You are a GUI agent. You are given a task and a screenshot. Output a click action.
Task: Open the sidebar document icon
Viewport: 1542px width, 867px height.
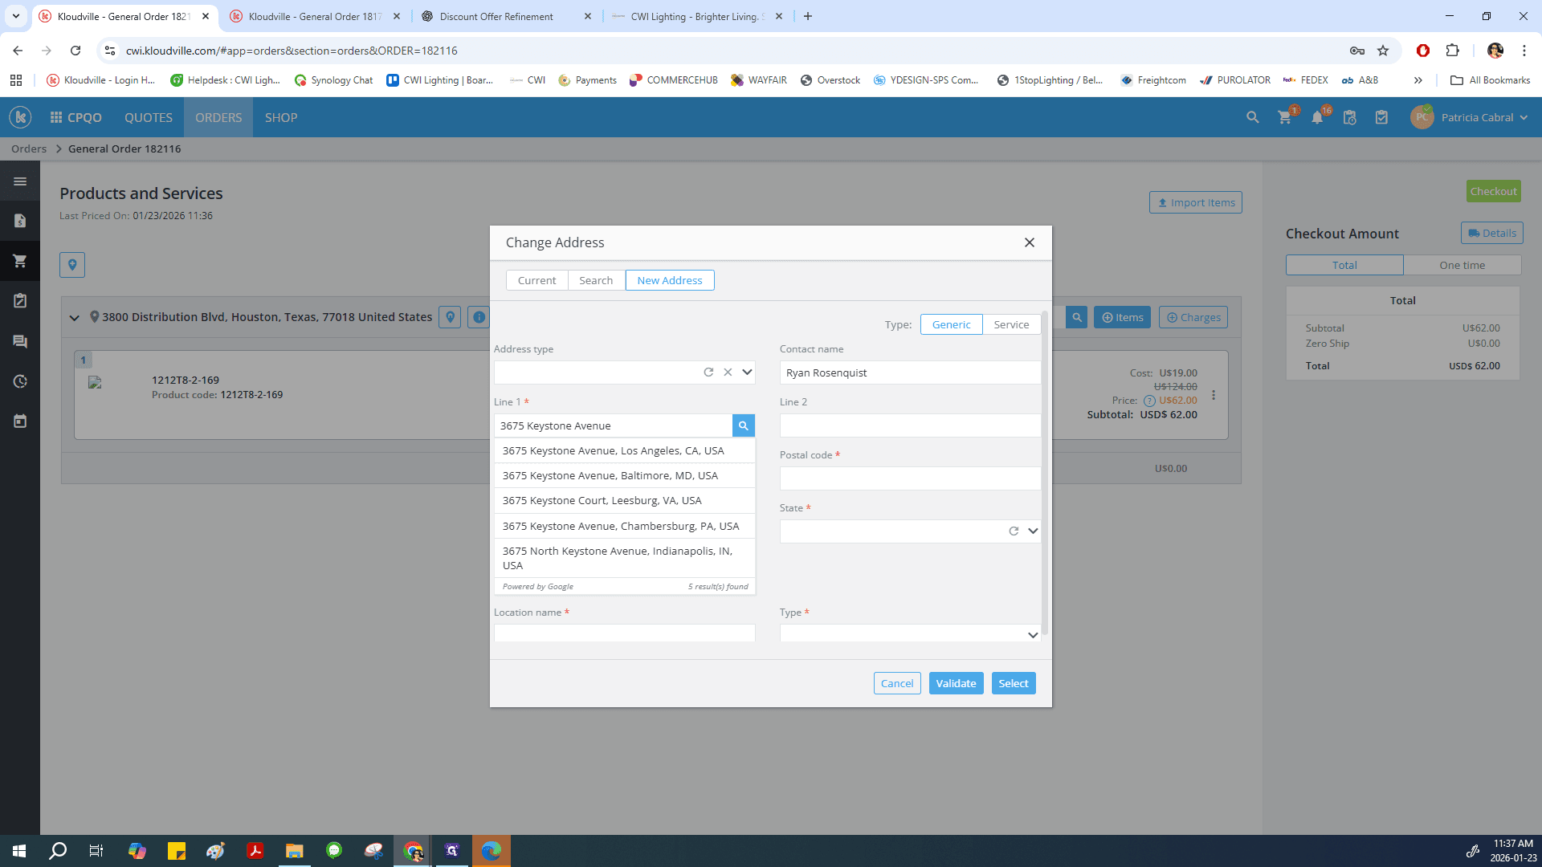(x=20, y=221)
